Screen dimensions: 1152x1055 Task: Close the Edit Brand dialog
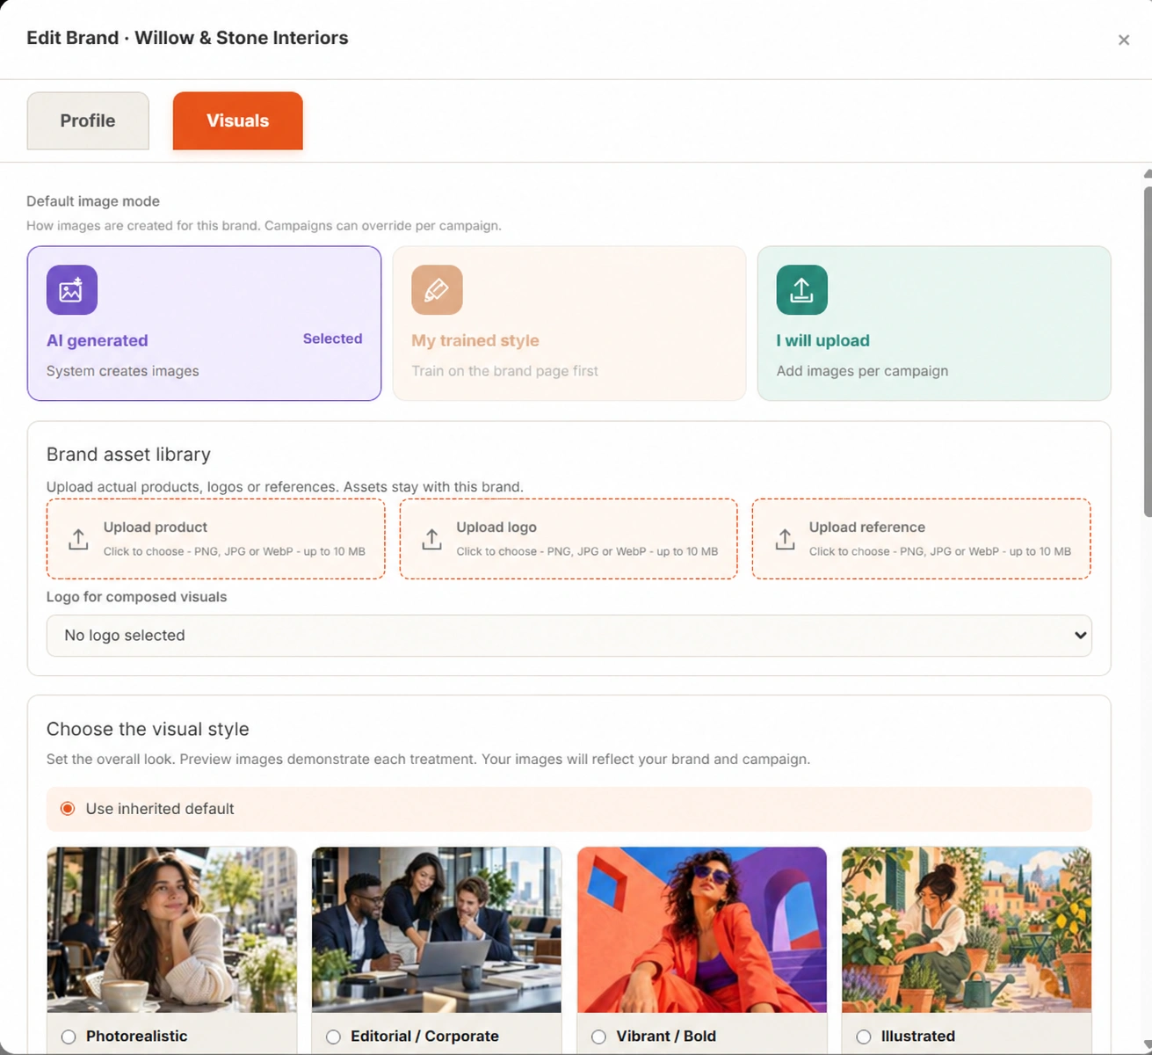[x=1123, y=40]
